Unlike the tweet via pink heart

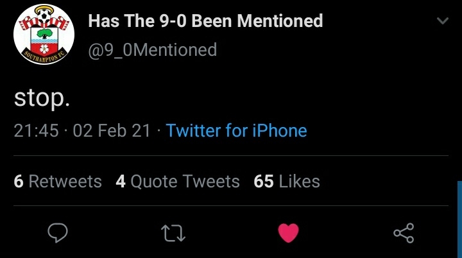[289, 232]
